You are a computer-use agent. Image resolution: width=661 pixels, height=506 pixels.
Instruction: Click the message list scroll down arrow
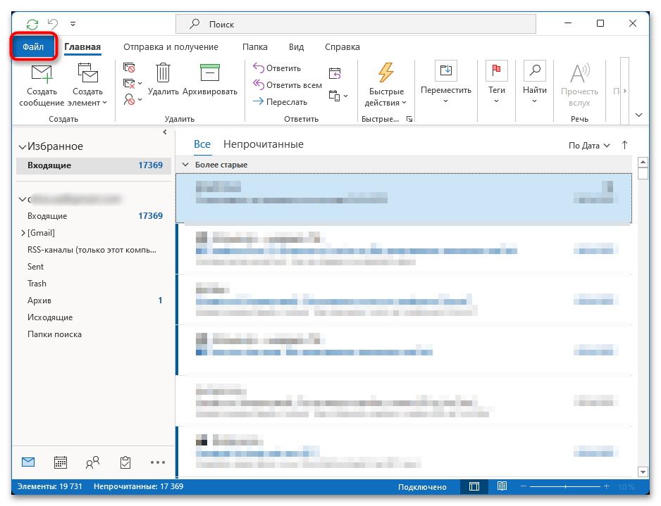(643, 472)
